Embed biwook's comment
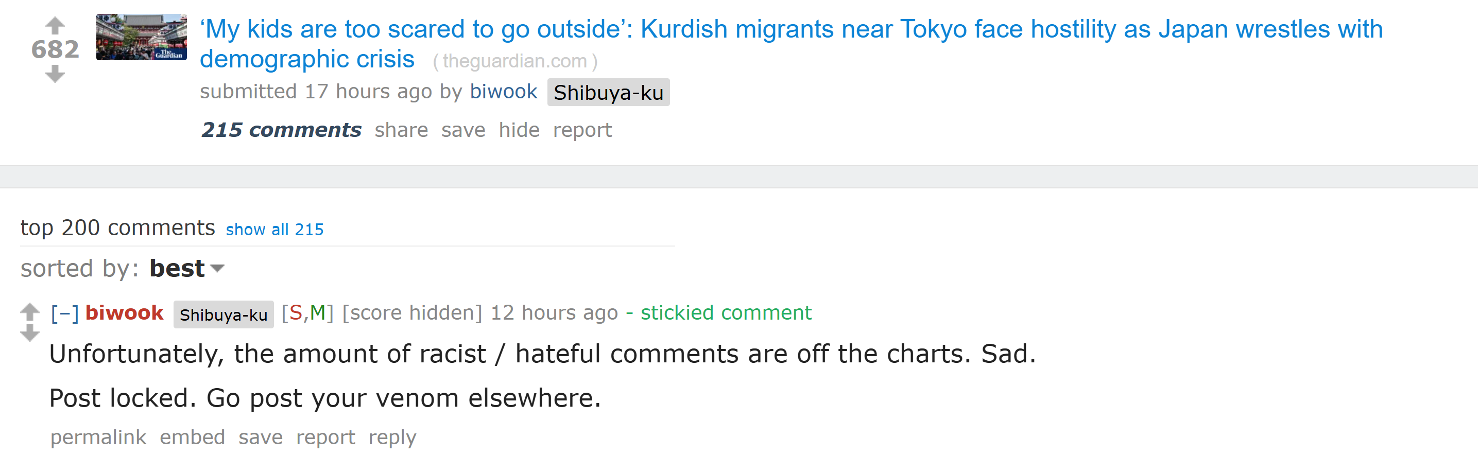This screenshot has width=1478, height=455. [192, 437]
